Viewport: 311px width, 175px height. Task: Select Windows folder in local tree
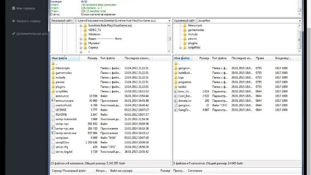(x=94, y=35)
